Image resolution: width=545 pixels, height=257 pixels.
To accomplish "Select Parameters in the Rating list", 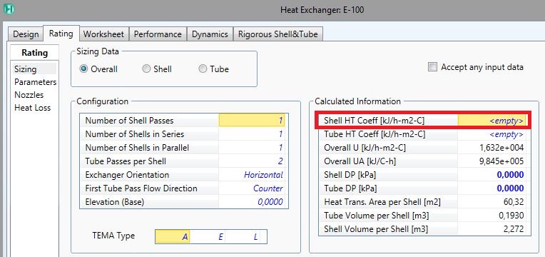I will 35,82.
